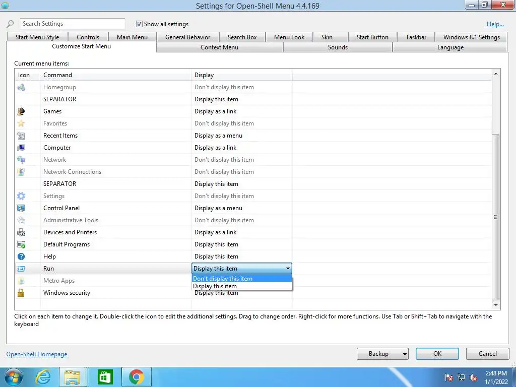The width and height of the screenshot is (516, 387).
Task: Click the Metro Apps icon
Action: (21, 281)
